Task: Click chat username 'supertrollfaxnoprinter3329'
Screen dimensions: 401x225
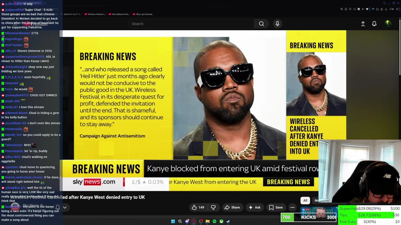Action: click(x=25, y=57)
